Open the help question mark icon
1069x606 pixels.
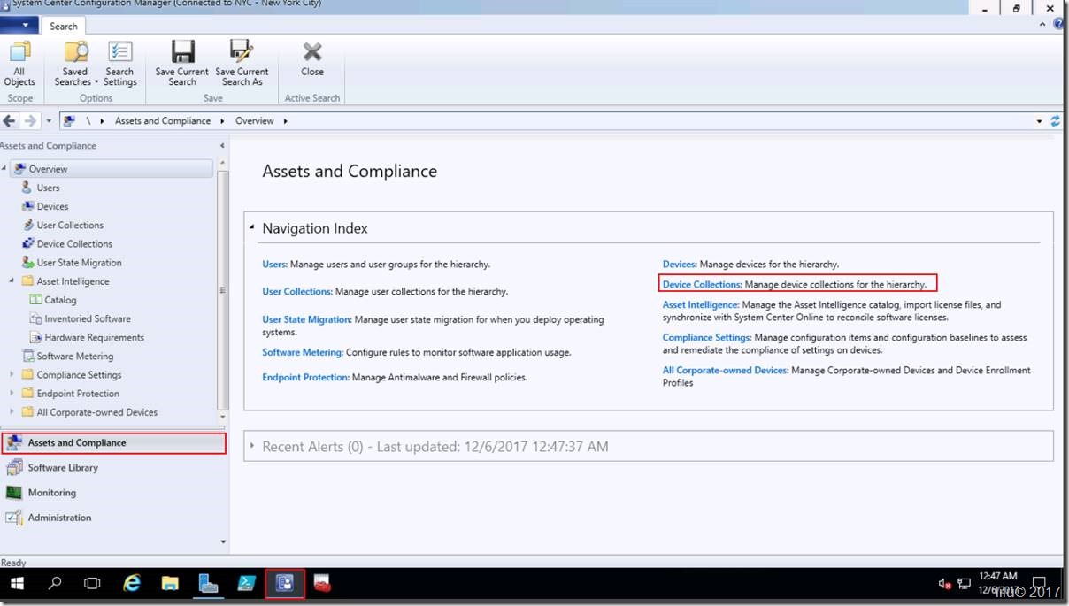click(1059, 25)
